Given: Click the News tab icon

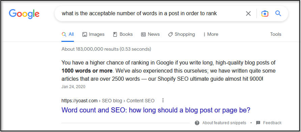Looking at the screenshot, I should 143,34.
